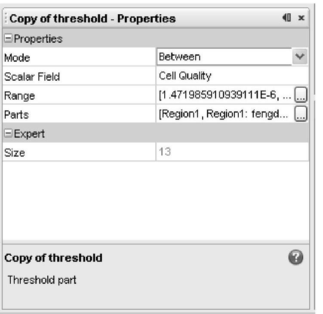
Task: Click the auto-hide pin icon in title bar
Action: coord(286,18)
